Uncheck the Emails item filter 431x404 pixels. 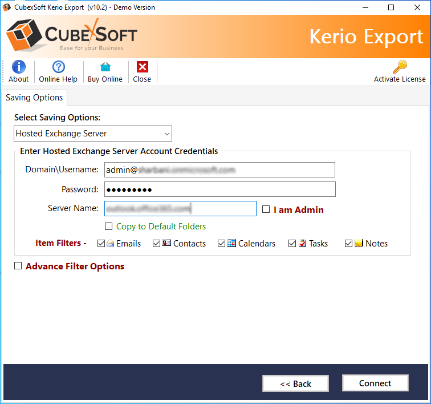pos(101,243)
